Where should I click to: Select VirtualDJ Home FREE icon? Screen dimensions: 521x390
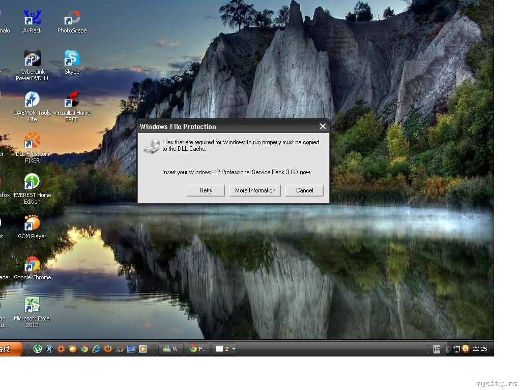(72, 107)
